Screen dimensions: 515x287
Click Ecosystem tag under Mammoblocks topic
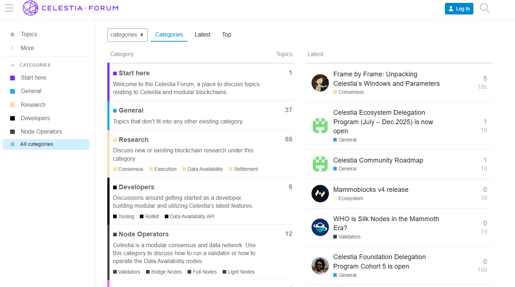tap(348, 198)
